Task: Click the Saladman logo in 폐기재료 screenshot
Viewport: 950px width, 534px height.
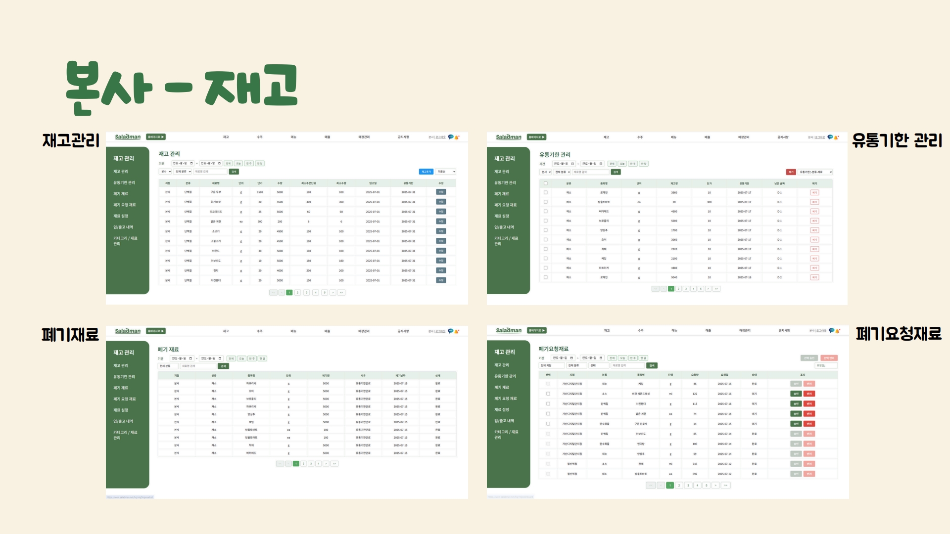Action: [128, 331]
